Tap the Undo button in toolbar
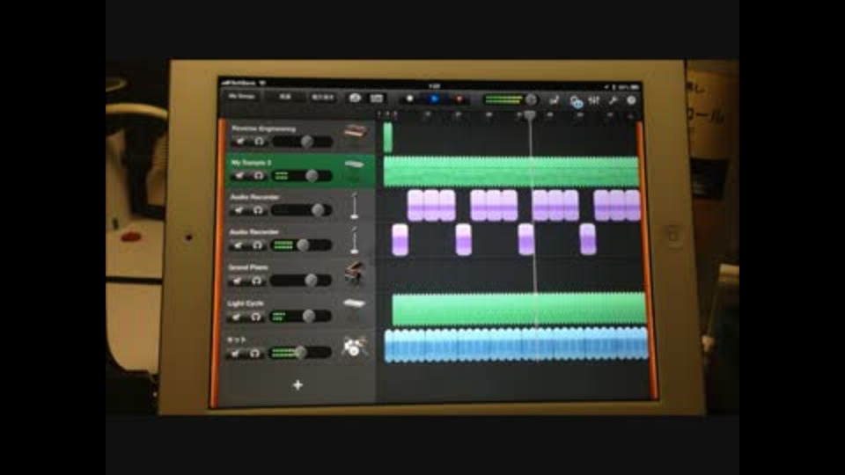The image size is (845, 475). (x=322, y=98)
